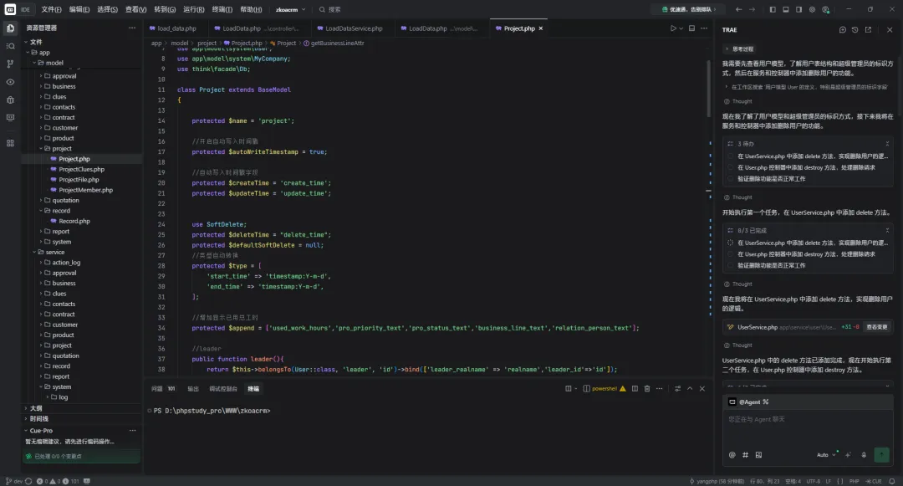903x486 pixels.
Task: Open notifications bell in status bar
Action: 892,481
